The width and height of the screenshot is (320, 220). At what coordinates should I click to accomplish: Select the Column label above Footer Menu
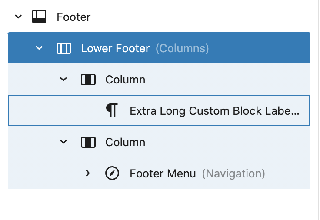point(125,142)
